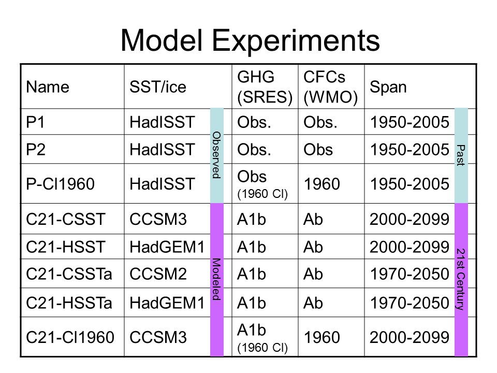497x373 pixels.
Task: Select the P1 name cell
Action: 72,122
